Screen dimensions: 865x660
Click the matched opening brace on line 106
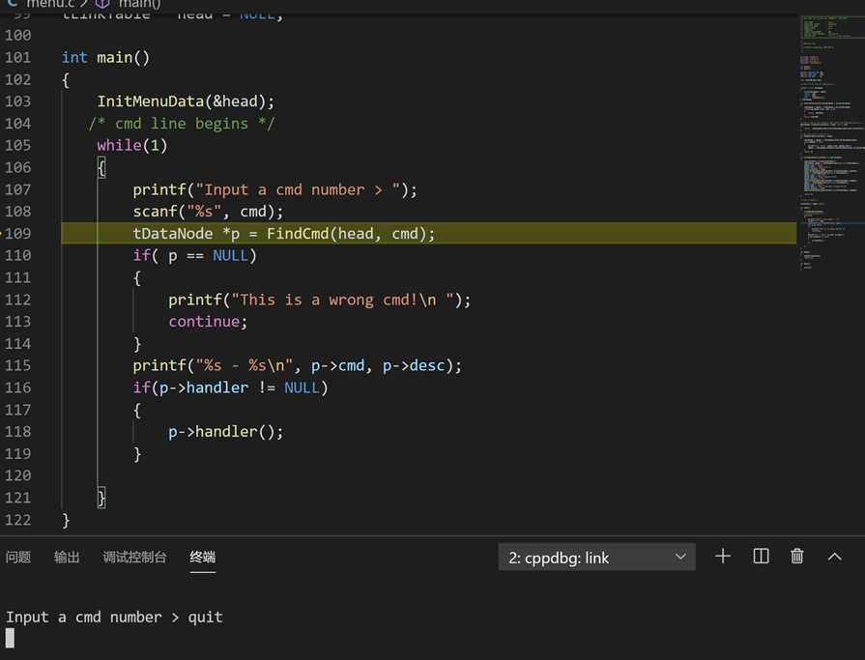(101, 167)
